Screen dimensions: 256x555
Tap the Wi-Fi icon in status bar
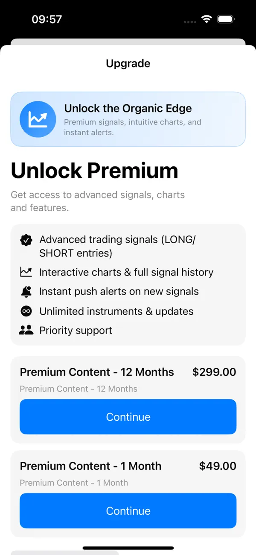pyautogui.click(x=207, y=19)
